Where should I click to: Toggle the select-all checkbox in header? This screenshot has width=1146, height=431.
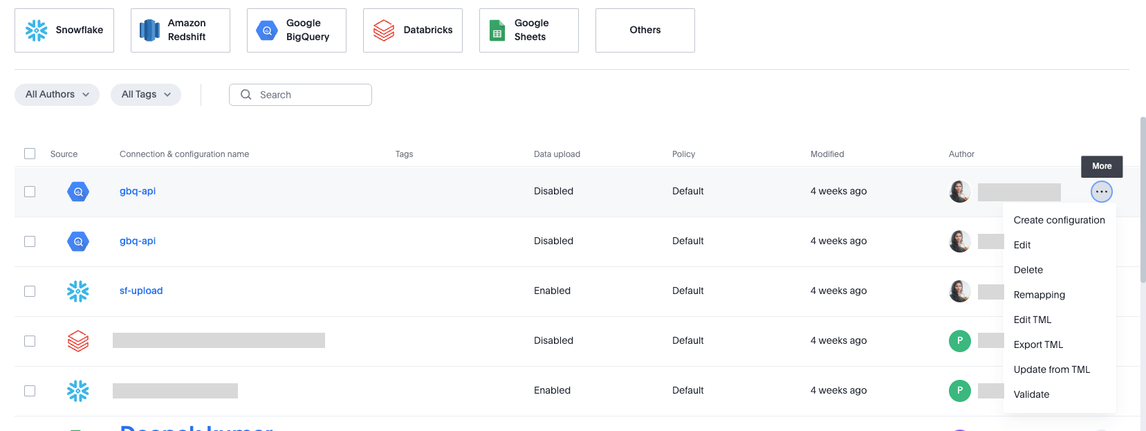pyautogui.click(x=30, y=154)
